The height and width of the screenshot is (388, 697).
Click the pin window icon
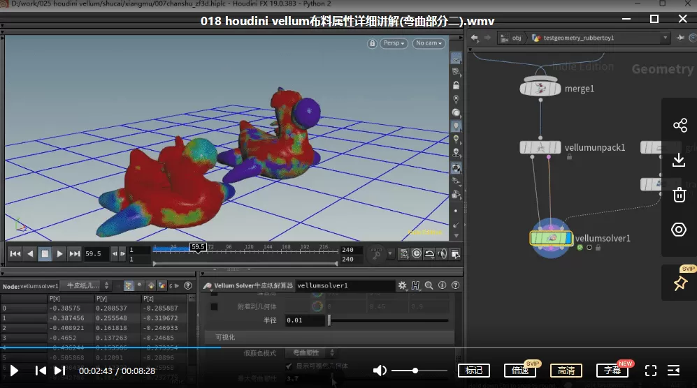coord(679,283)
